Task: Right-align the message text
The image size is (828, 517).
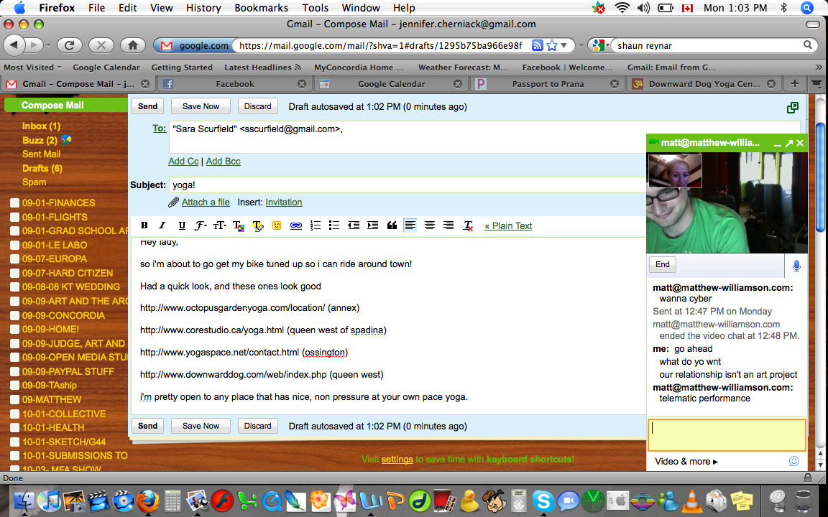Action: (448, 225)
